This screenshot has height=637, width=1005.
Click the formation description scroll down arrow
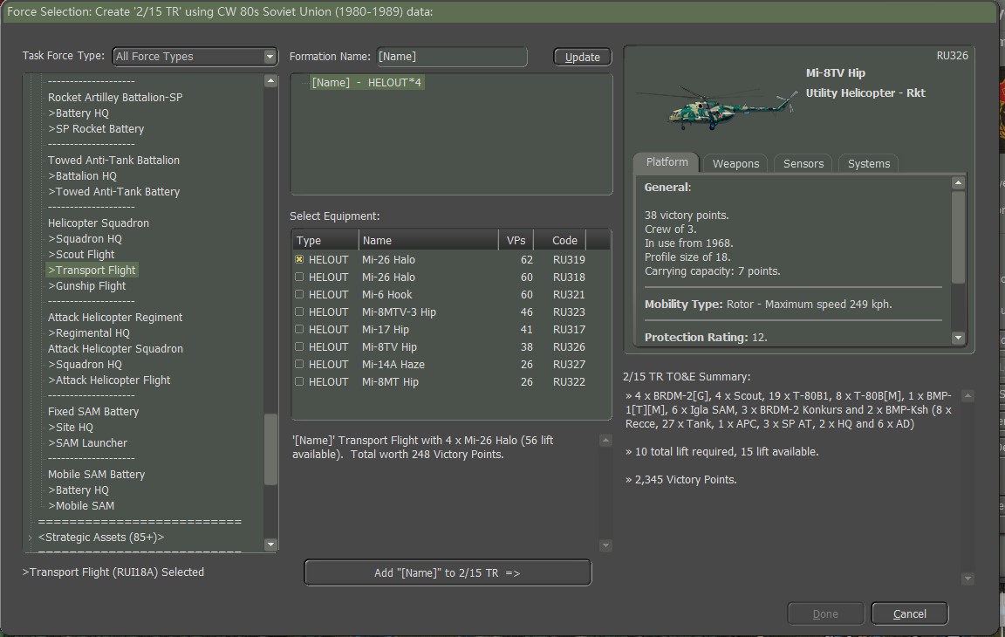(x=605, y=546)
